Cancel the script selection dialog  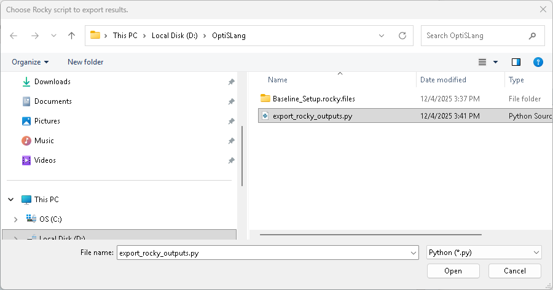tap(514, 271)
